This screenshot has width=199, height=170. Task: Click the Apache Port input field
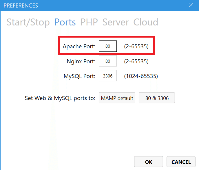[x=108, y=46]
